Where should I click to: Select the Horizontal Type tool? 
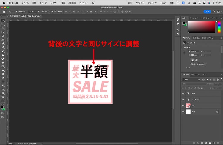pos(3,82)
